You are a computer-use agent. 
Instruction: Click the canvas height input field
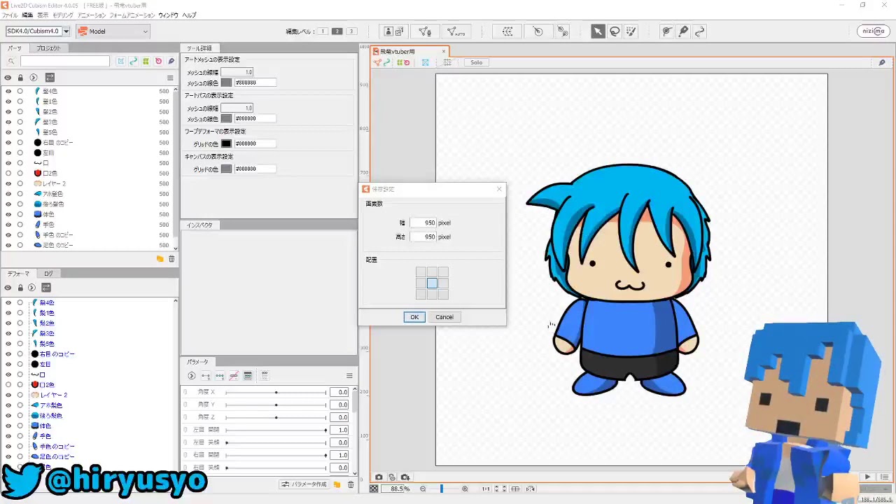pyautogui.click(x=423, y=237)
